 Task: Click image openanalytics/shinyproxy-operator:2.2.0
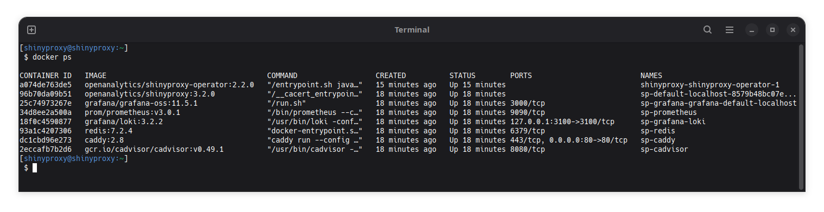click(169, 85)
